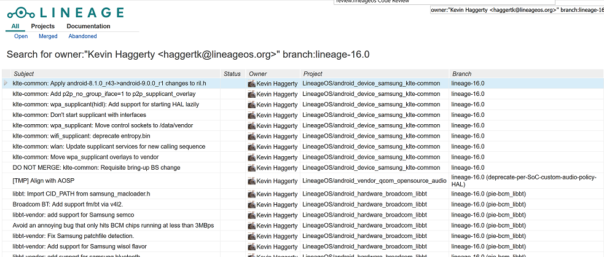Open the All menu tab
The height and width of the screenshot is (257, 604).
(x=15, y=26)
